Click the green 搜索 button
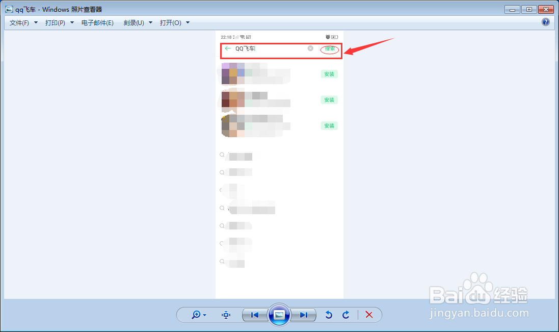 pos(330,49)
